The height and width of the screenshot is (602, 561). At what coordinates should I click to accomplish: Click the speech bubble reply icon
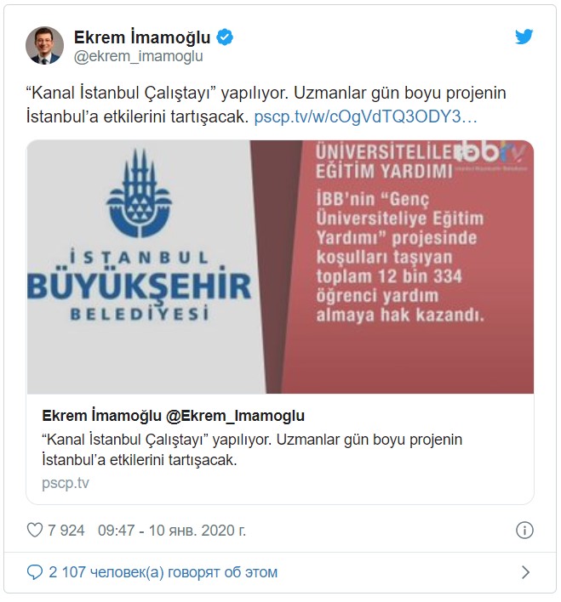pos(35,572)
